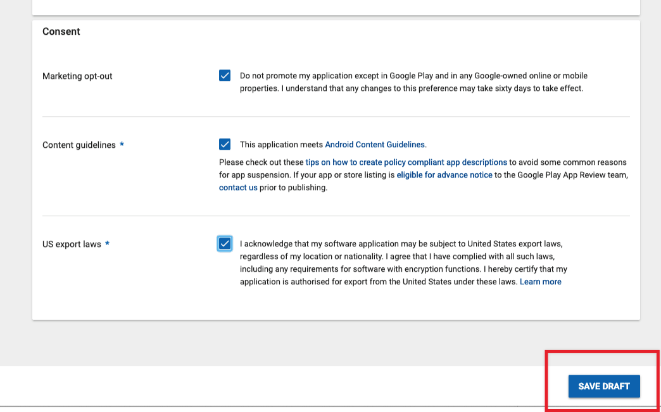Untick the US export laws checkbox
This screenshot has width=661, height=412.
click(x=225, y=244)
